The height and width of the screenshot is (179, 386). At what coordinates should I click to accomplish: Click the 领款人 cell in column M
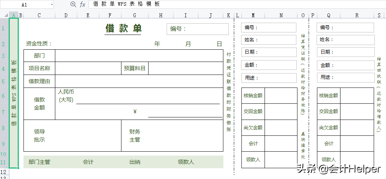pos(253,160)
